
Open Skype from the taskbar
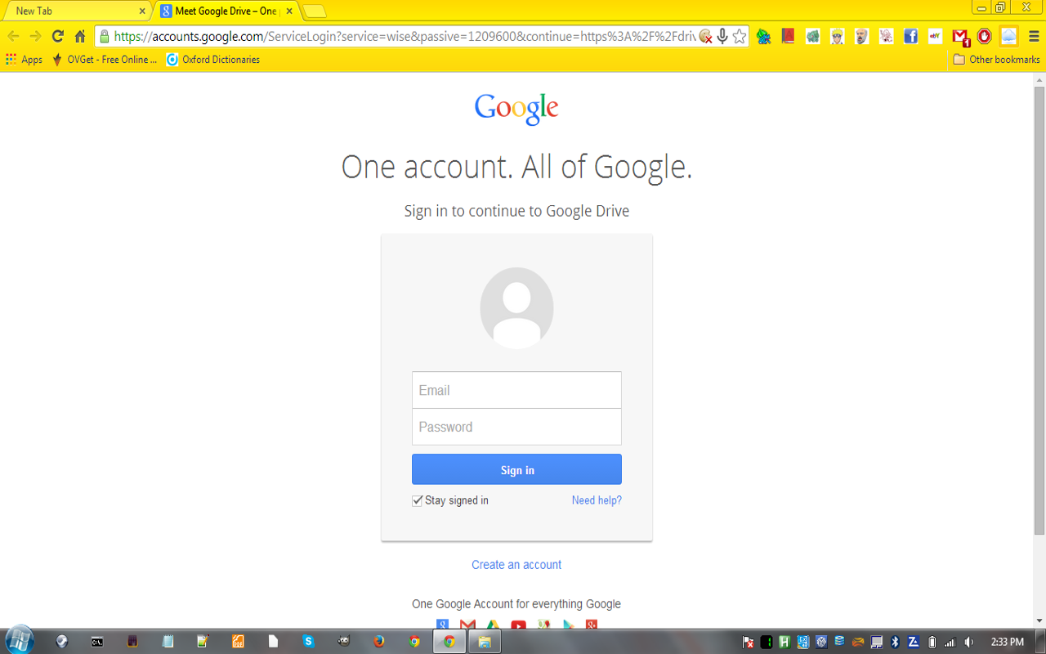pyautogui.click(x=308, y=642)
